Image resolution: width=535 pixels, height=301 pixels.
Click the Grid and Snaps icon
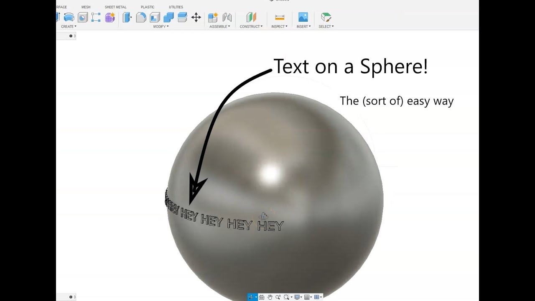pyautogui.click(x=307, y=297)
